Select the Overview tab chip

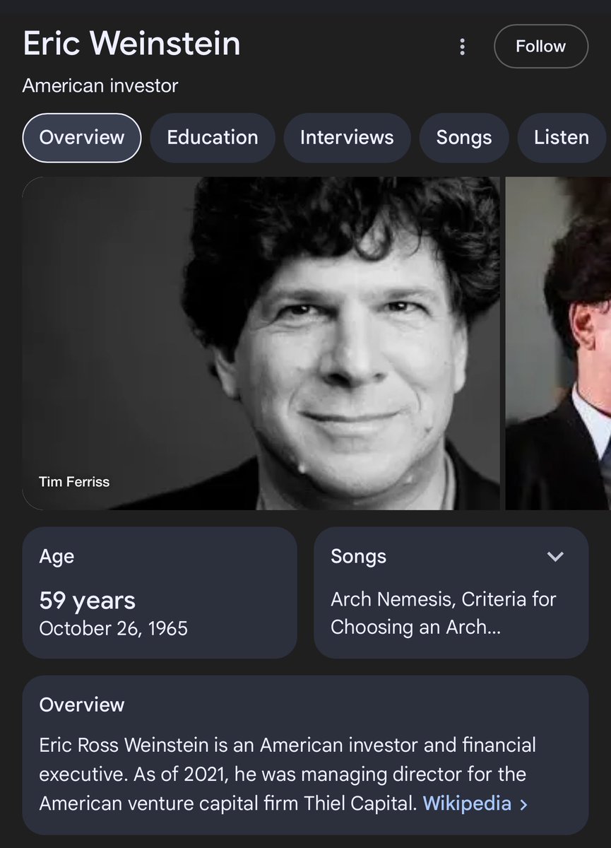[x=82, y=137]
